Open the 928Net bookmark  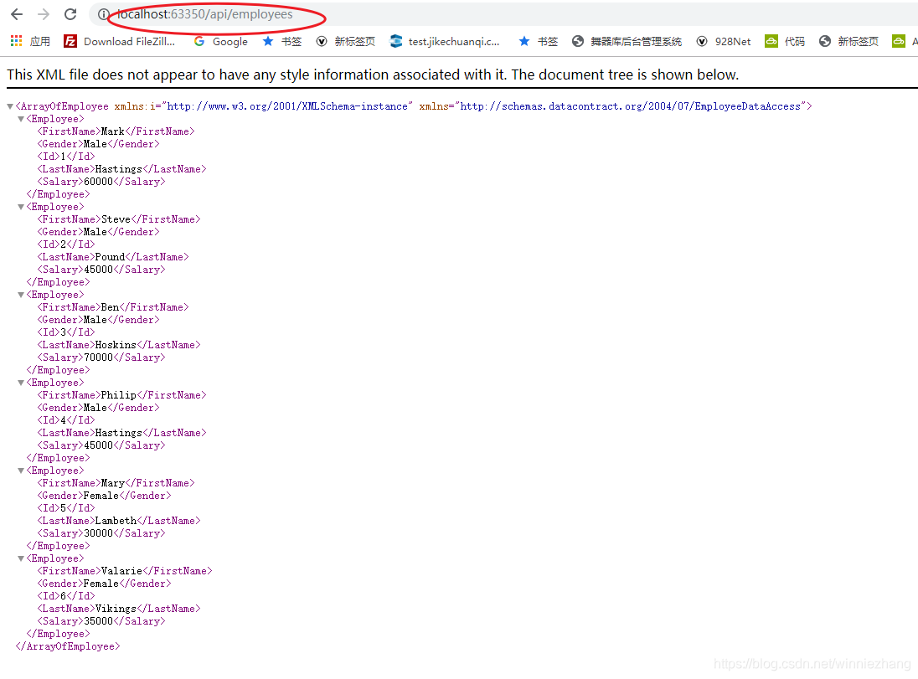[x=724, y=41]
